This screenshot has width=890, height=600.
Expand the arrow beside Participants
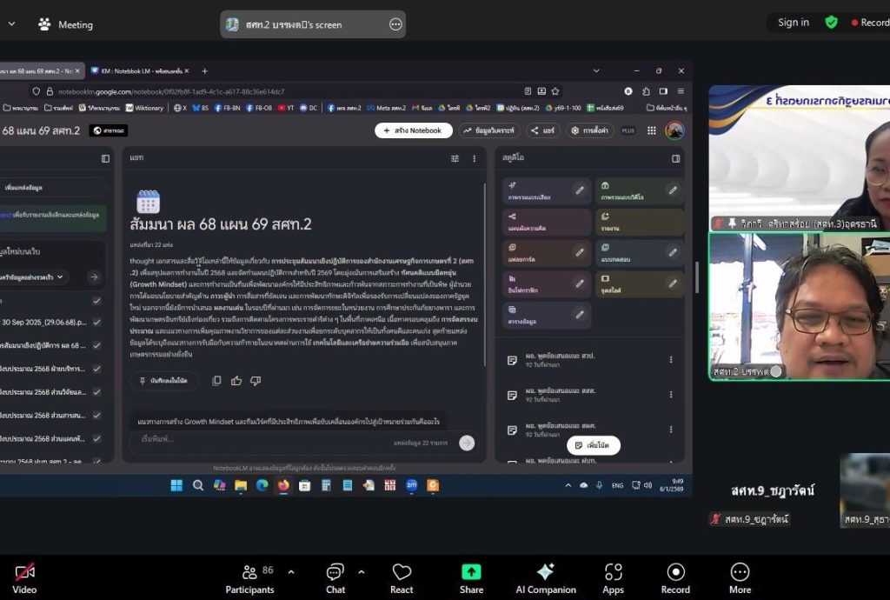[291, 572]
